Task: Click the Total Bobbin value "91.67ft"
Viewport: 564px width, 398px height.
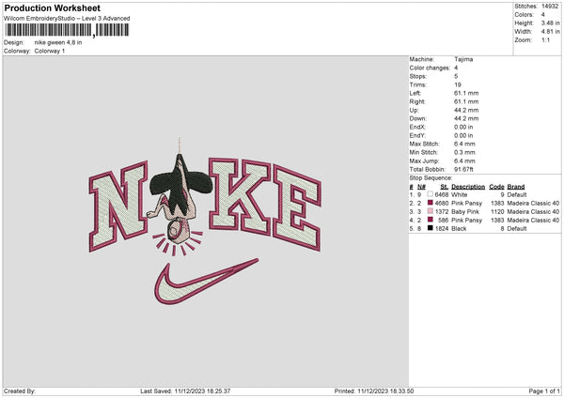Action: pos(463,169)
